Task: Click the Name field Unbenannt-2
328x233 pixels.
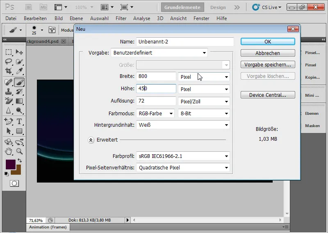Action: 185,42
